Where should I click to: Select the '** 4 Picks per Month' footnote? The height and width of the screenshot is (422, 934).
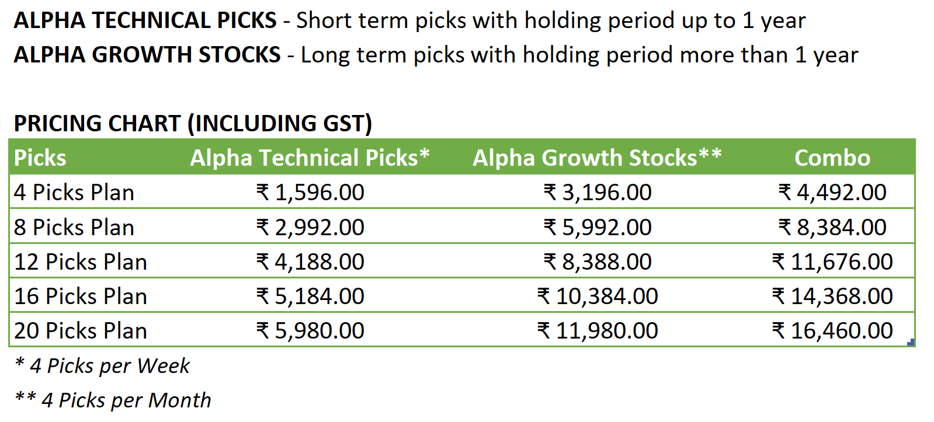pyautogui.click(x=113, y=400)
